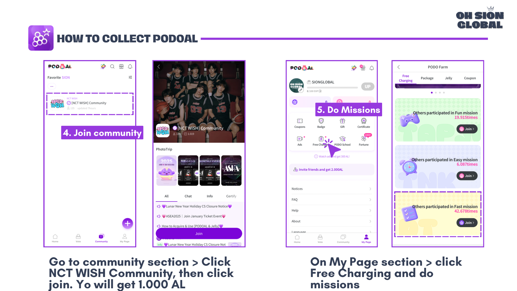
Task: Select the NCT WISH Community list entry
Action: tap(90, 104)
